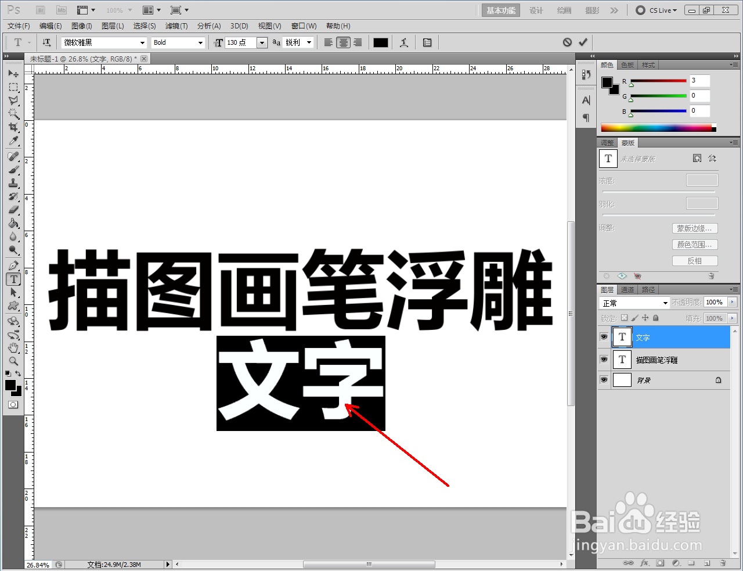743x571 pixels.
Task: Link layers icon in Layers panel
Action: [x=628, y=563]
